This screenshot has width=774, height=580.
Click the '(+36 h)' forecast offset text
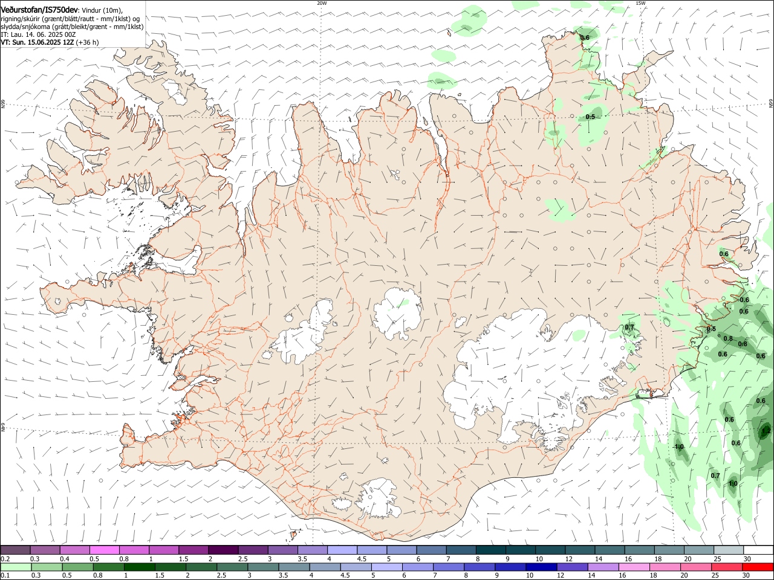[x=87, y=42]
